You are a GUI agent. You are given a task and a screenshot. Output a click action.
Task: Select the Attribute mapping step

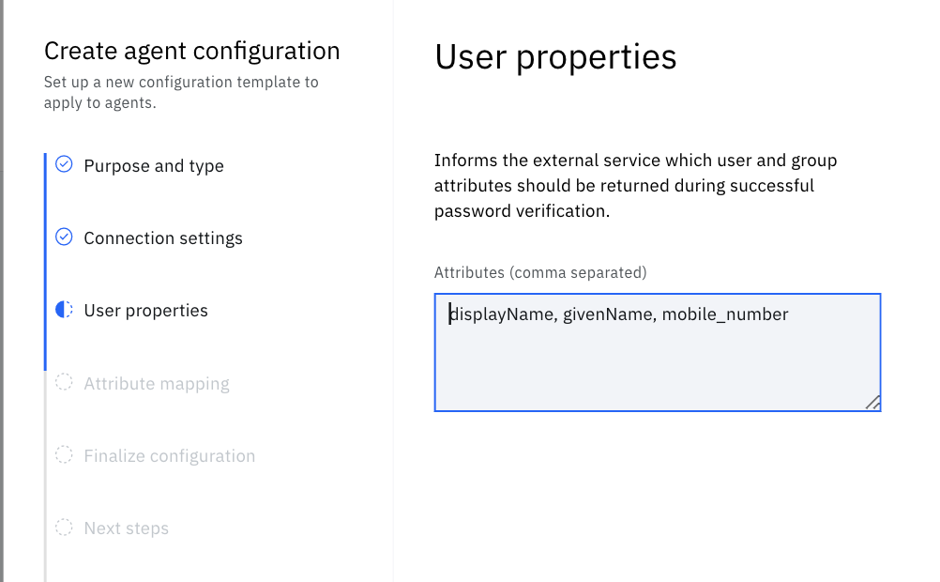click(x=157, y=384)
